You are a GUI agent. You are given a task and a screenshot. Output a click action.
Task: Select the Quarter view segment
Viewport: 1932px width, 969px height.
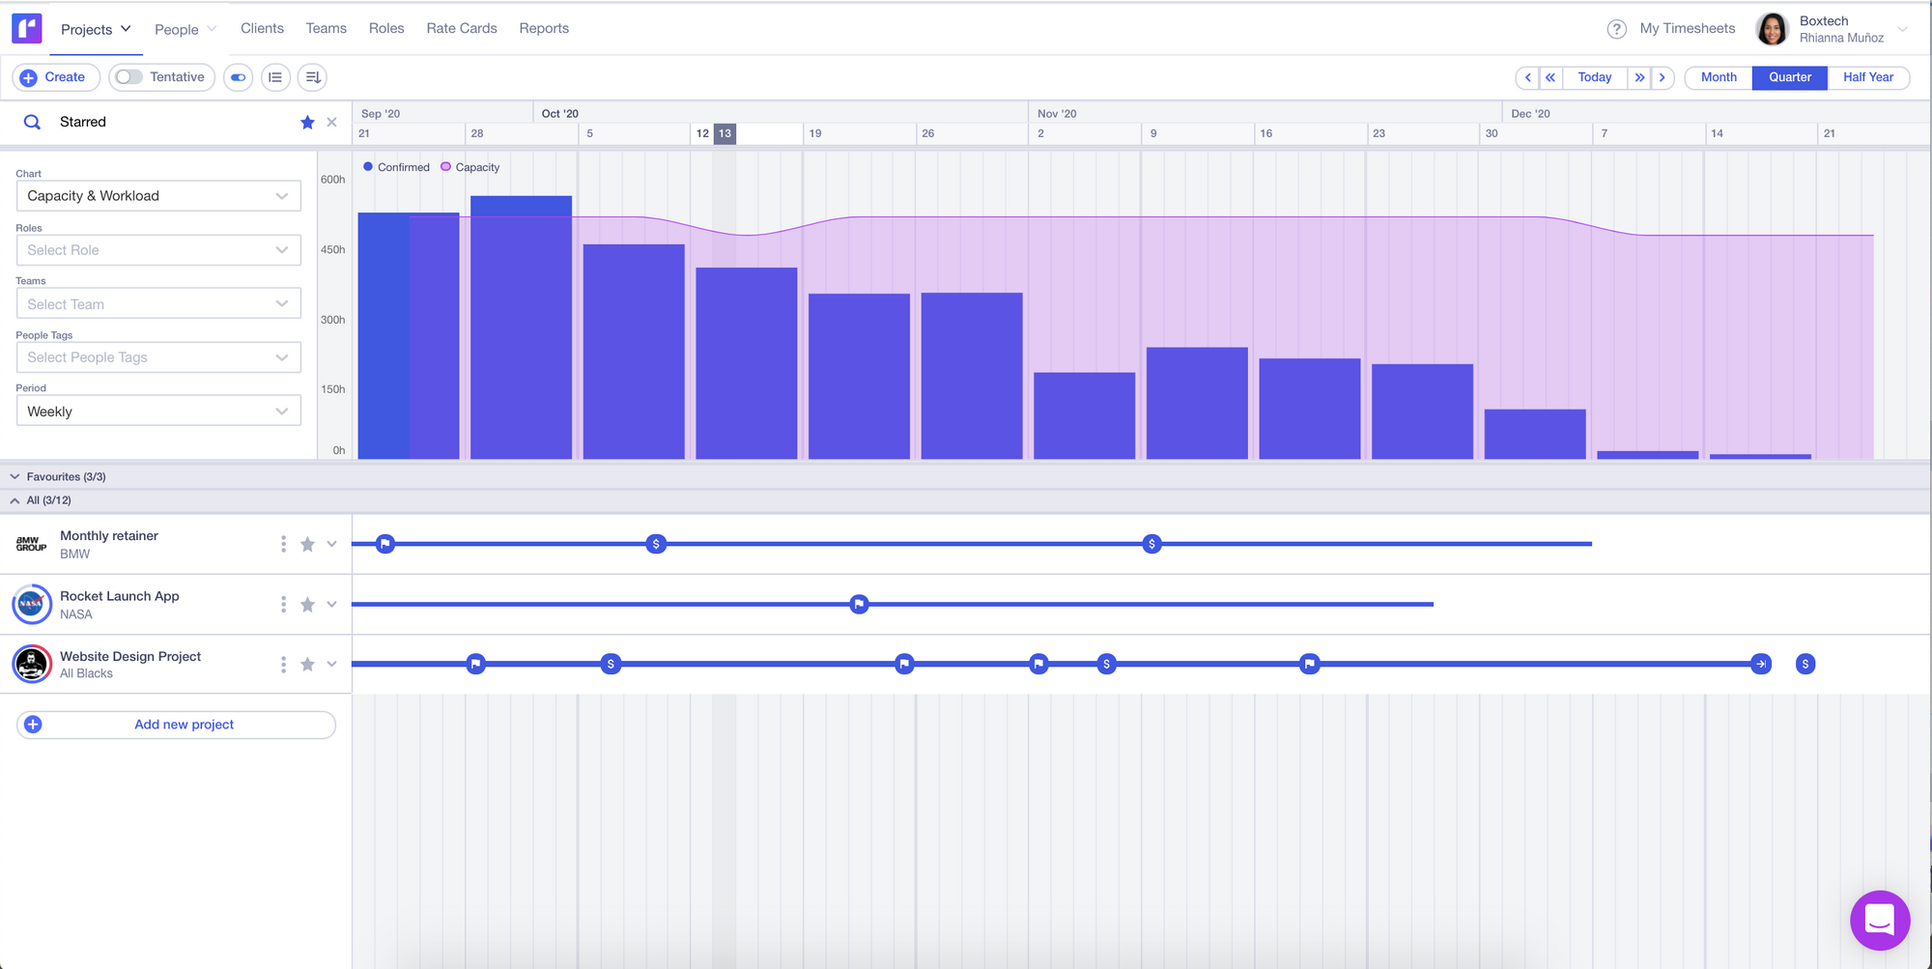coord(1789,77)
